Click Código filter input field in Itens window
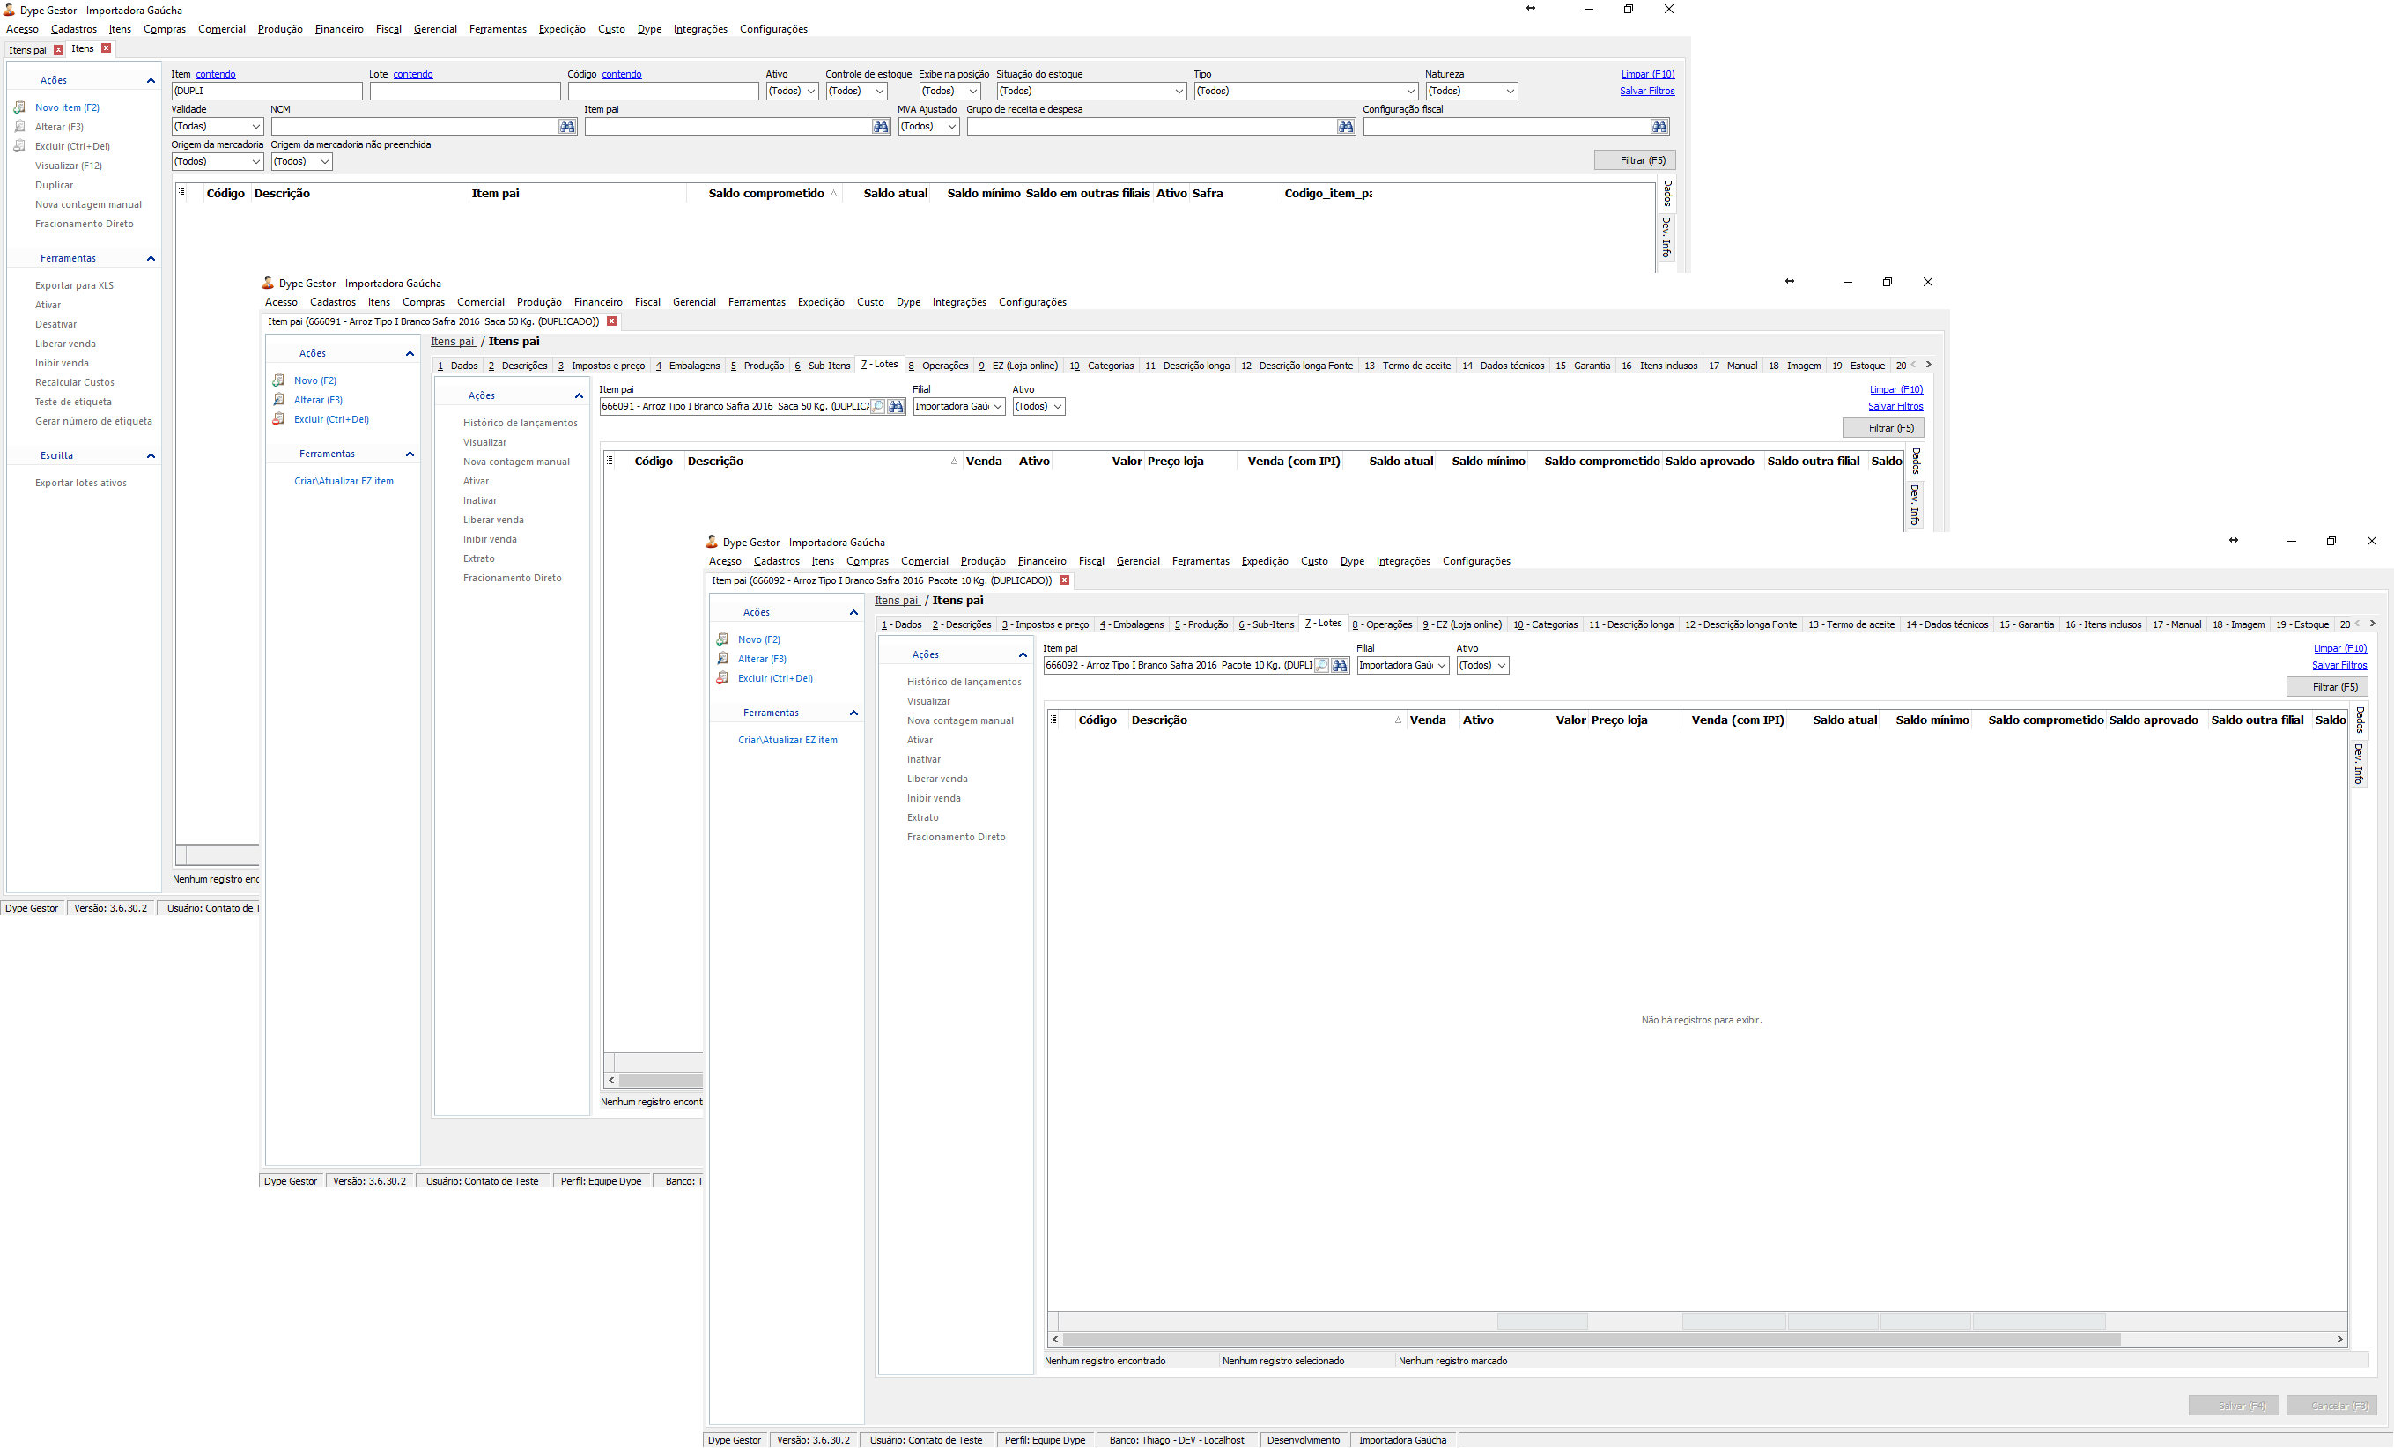Image resolution: width=2394 pixels, height=1448 pixels. click(663, 92)
